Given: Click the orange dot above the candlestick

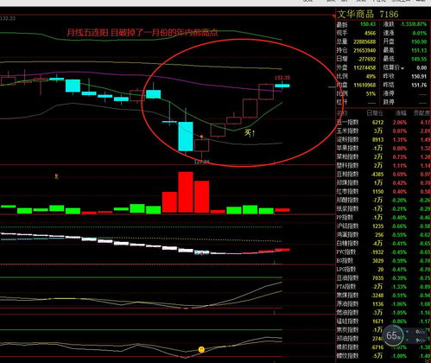Looking at the screenshot, I should (201, 137).
